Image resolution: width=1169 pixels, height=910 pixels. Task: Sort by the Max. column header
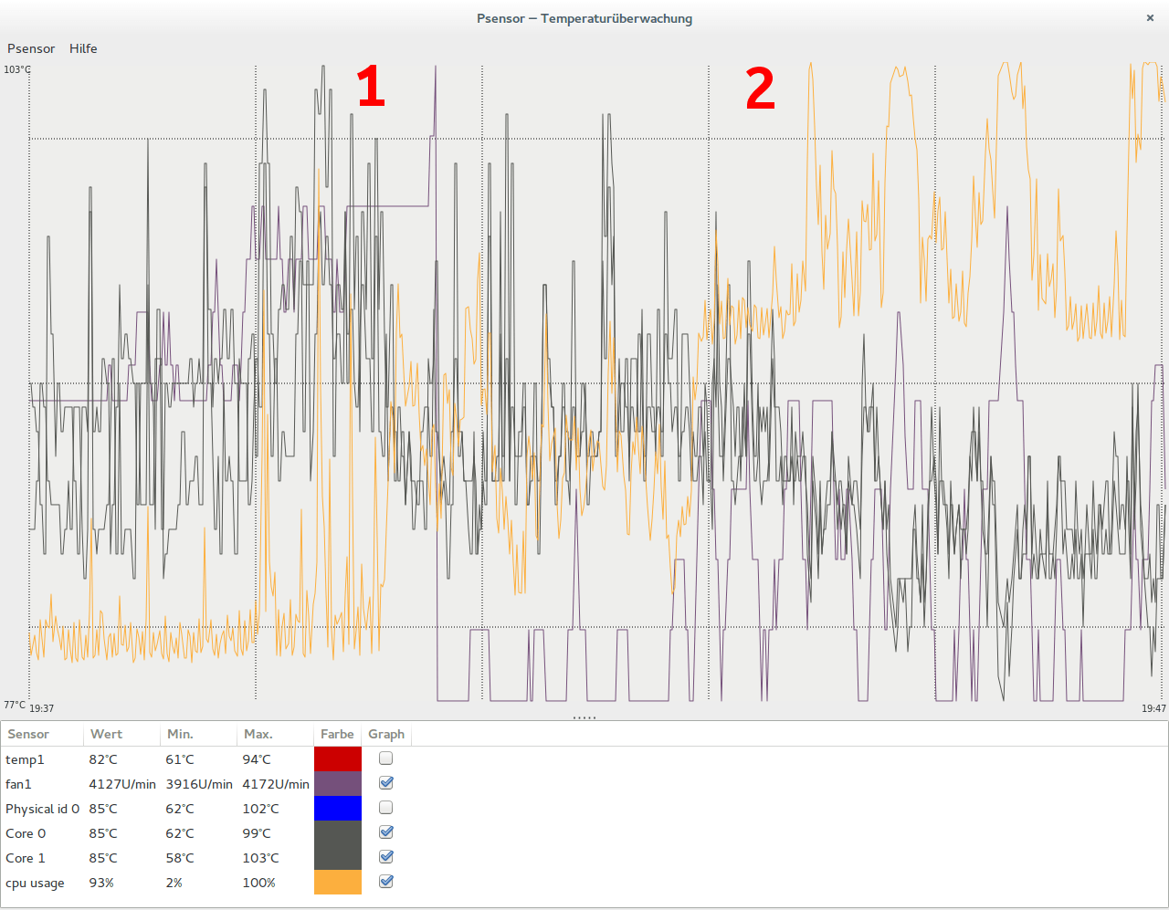click(275, 734)
